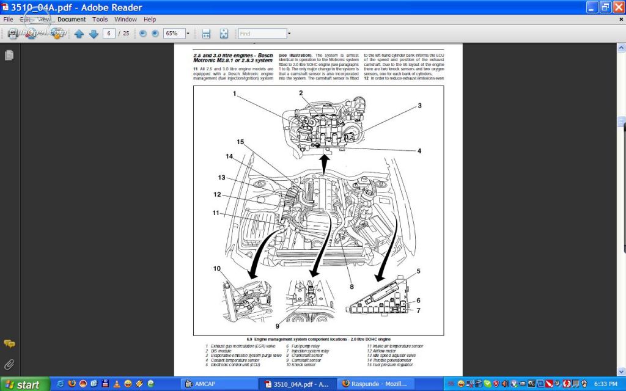Open the Comments panel icon
Screen dimensions: 626x391
point(9,343)
